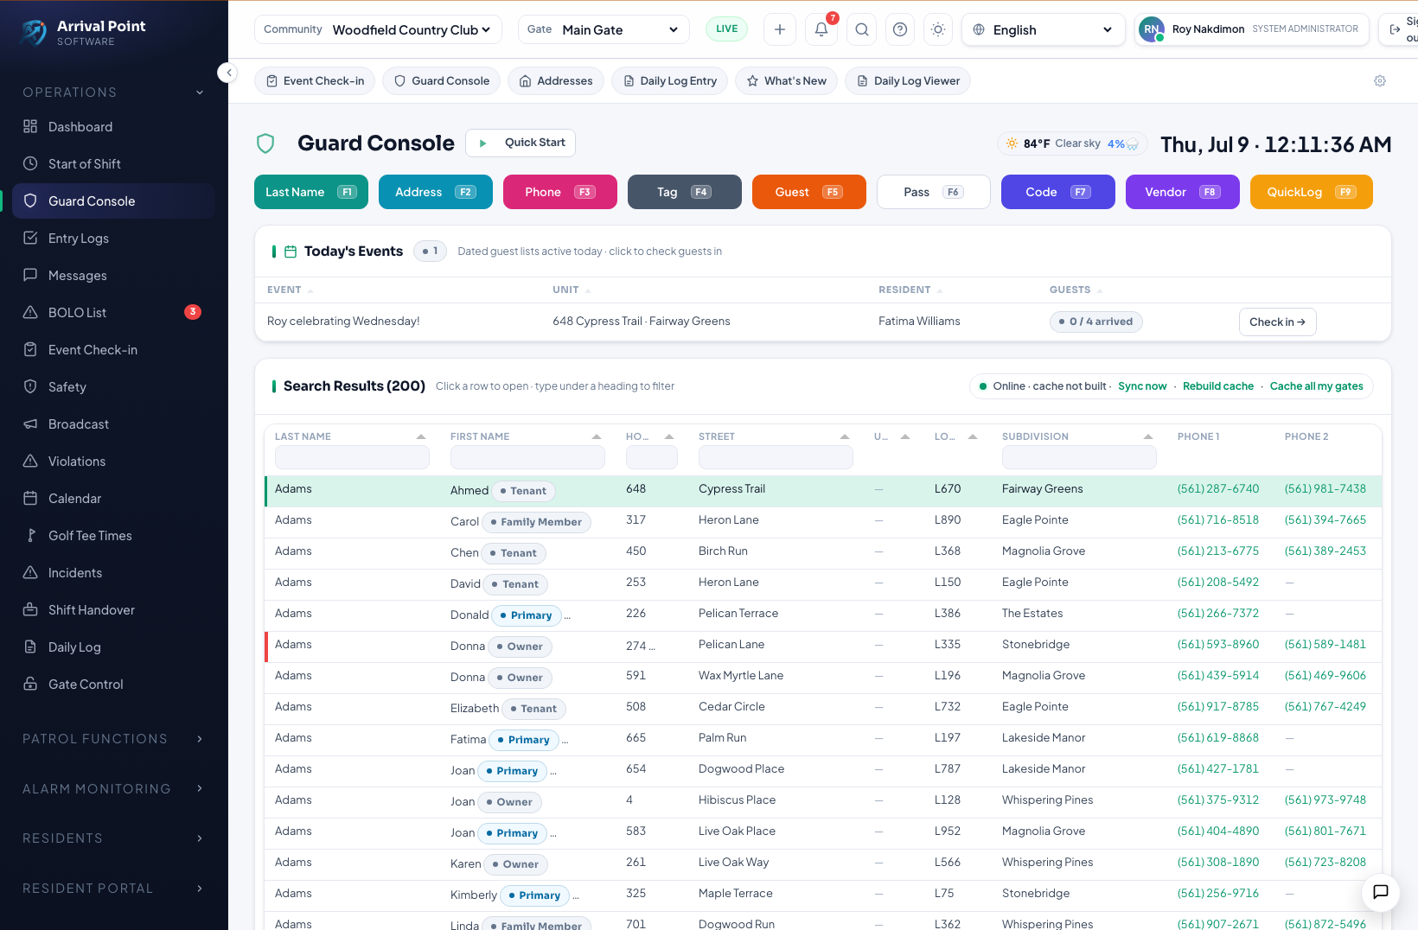This screenshot has height=930, width=1418.
Task: Open the help question mark icon
Action: click(x=900, y=29)
